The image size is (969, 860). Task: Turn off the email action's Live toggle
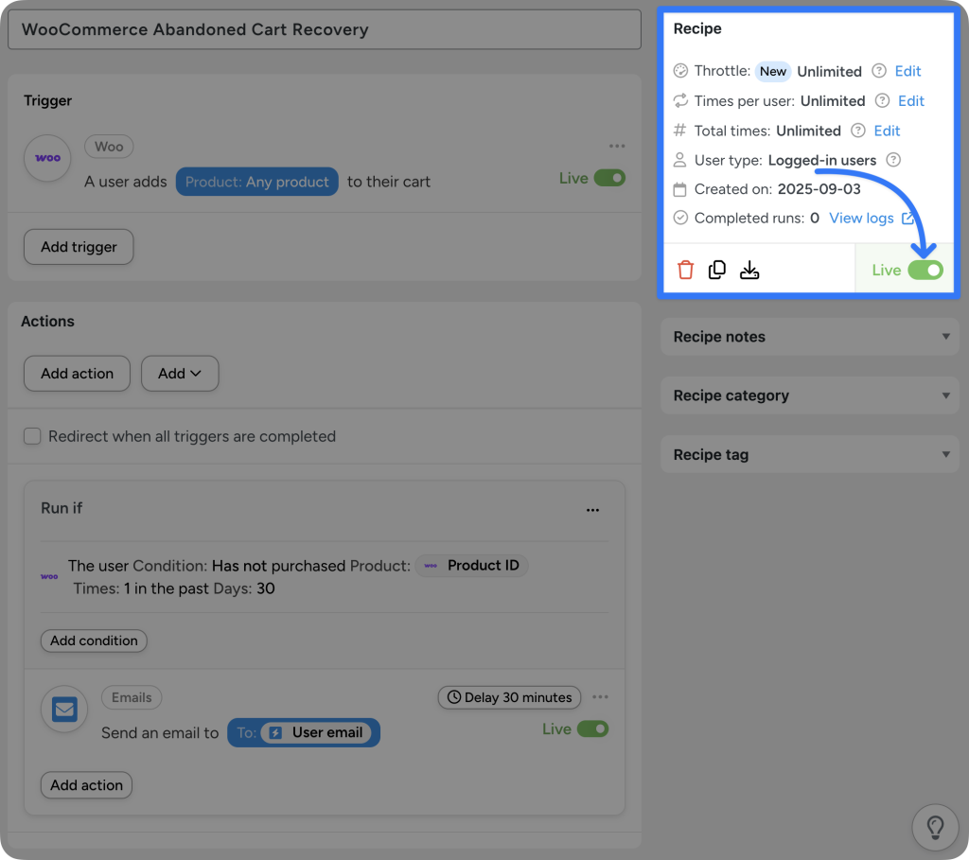click(x=593, y=728)
